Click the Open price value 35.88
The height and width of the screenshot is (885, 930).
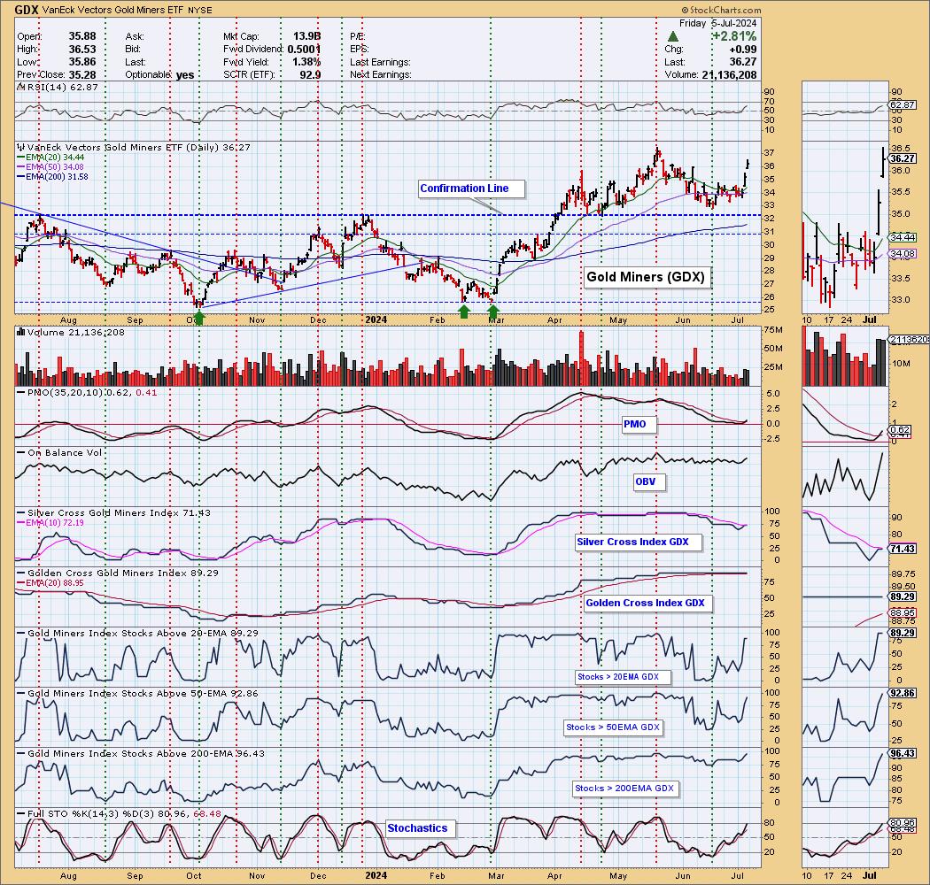pos(82,36)
